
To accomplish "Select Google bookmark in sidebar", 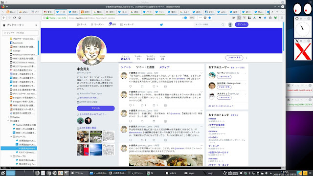I will coord(17,51).
